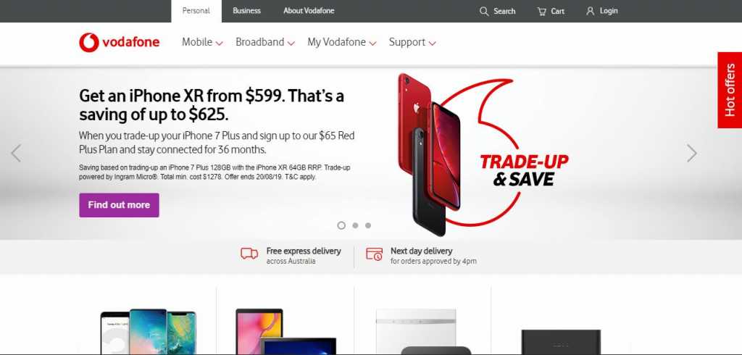This screenshot has width=742, height=355.
Task: Open the Cart icon
Action: pyautogui.click(x=542, y=12)
